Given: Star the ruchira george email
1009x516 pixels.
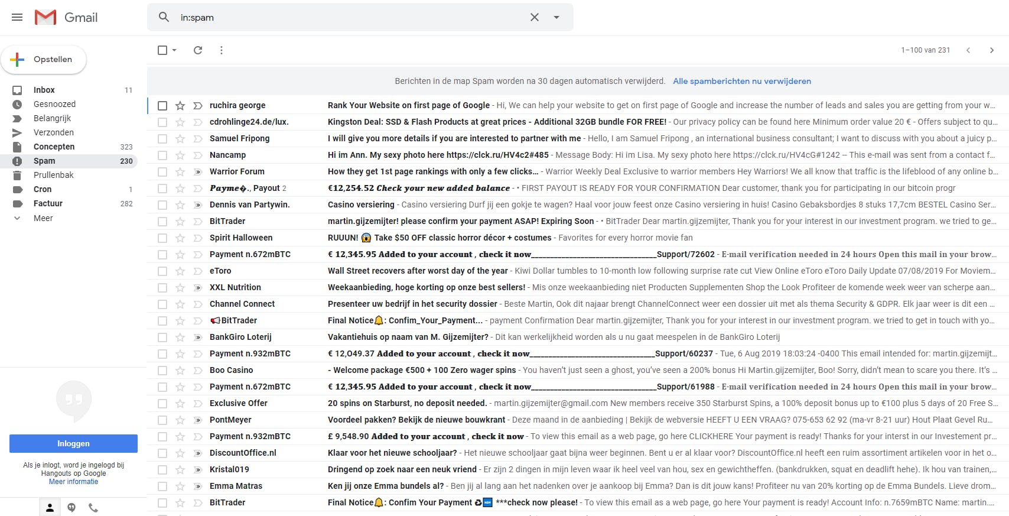Looking at the screenshot, I should pyautogui.click(x=180, y=105).
